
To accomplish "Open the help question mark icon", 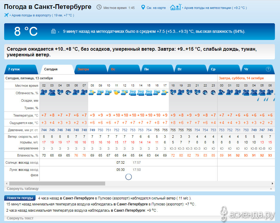I will 268,69.
